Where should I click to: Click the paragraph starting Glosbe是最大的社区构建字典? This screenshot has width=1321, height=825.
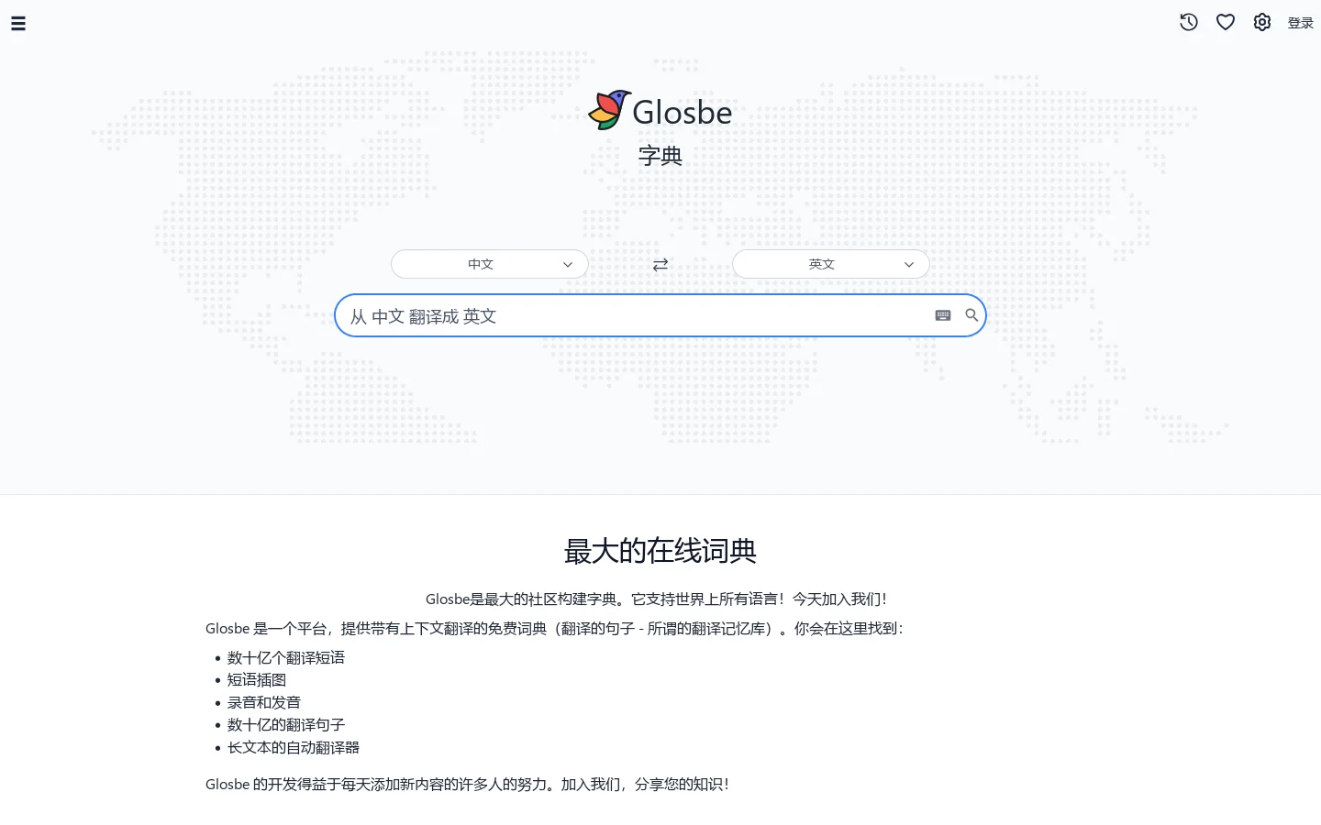(657, 599)
